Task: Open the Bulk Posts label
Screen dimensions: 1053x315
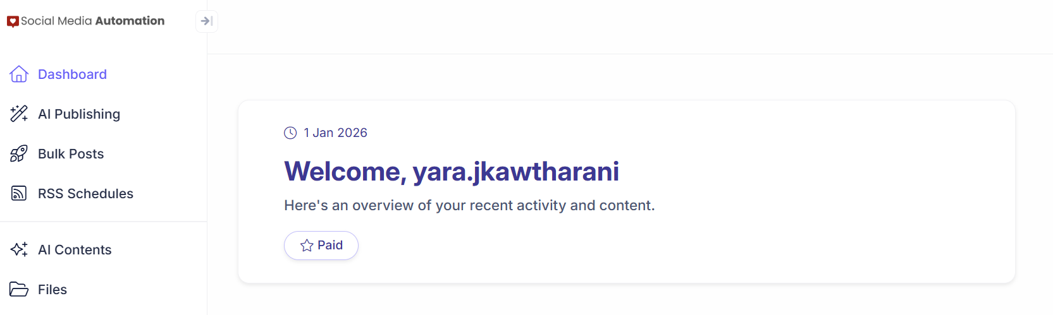Action: coord(71,154)
